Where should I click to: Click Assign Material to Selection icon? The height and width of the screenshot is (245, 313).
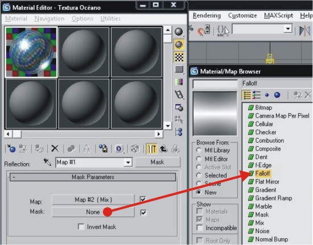[x=39, y=149]
